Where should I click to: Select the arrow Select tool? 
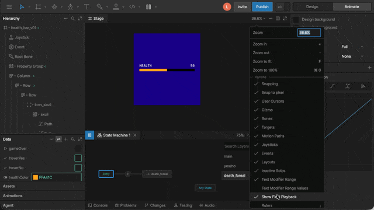(x=22, y=7)
